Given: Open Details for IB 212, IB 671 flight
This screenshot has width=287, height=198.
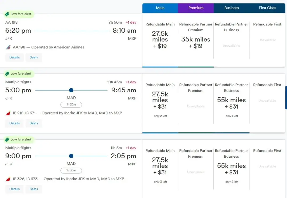Looking at the screenshot, I should click(15, 123).
